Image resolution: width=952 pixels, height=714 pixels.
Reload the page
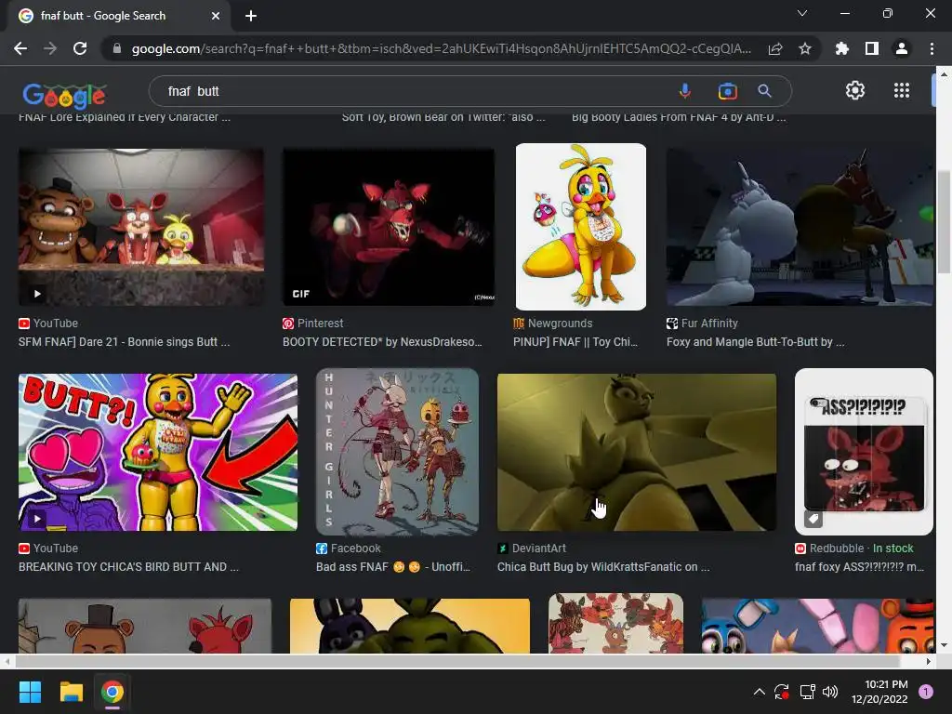[80, 48]
